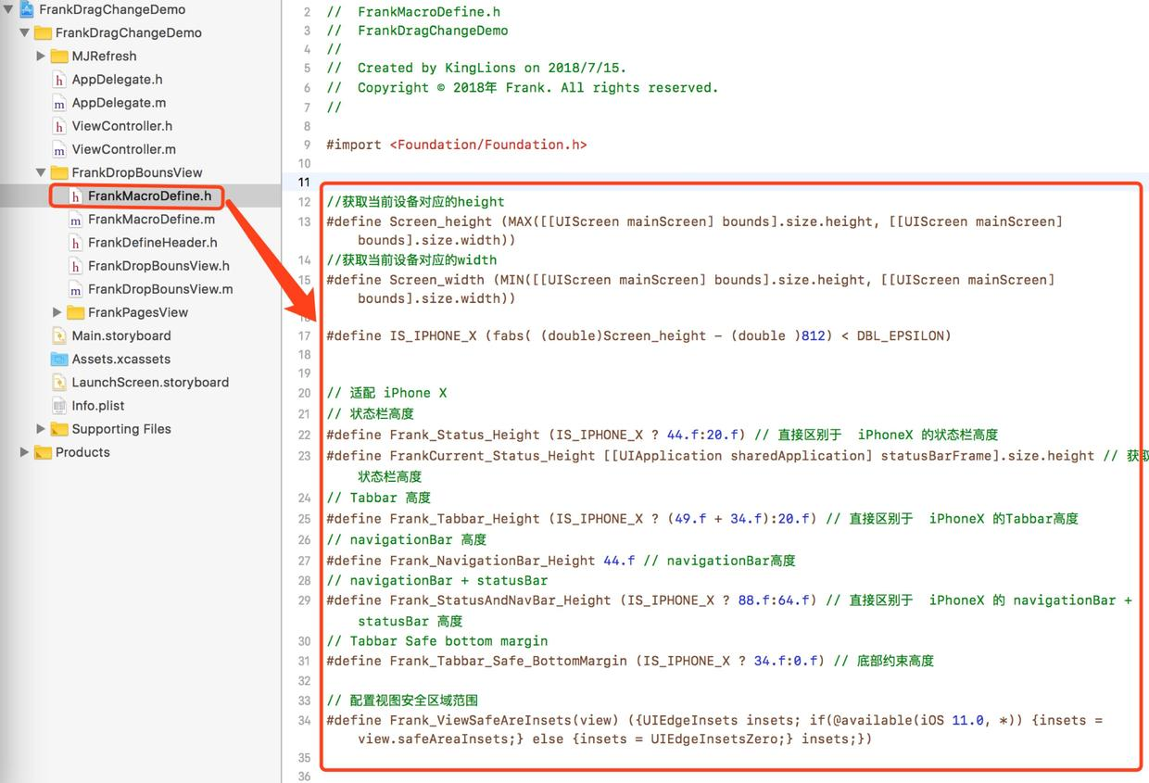Click the plist icon of Info.plist
The height and width of the screenshot is (783, 1149).
[x=59, y=406]
